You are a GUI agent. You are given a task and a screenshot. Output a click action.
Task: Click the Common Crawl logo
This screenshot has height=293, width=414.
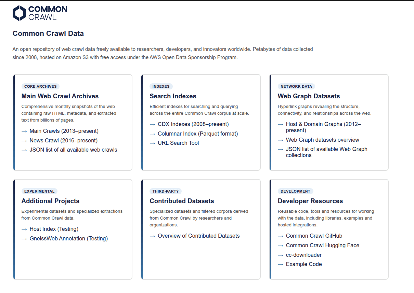click(x=40, y=13)
